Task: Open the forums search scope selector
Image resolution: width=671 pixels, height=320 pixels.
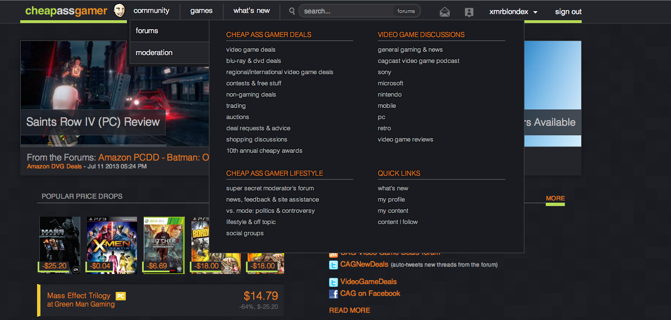Action: pos(405,11)
